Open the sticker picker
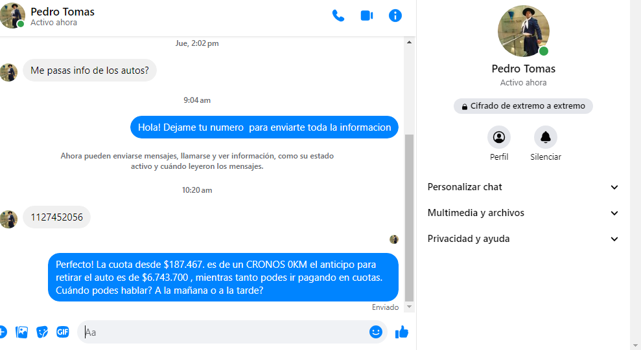The height and width of the screenshot is (350, 641). pyautogui.click(x=42, y=332)
